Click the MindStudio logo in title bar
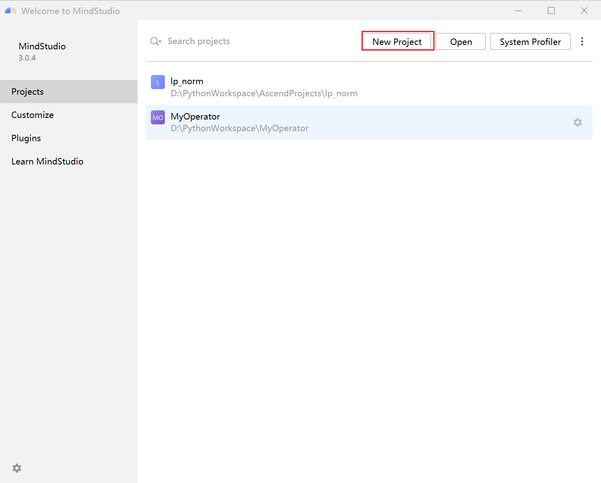This screenshot has width=601, height=483. pos(10,10)
